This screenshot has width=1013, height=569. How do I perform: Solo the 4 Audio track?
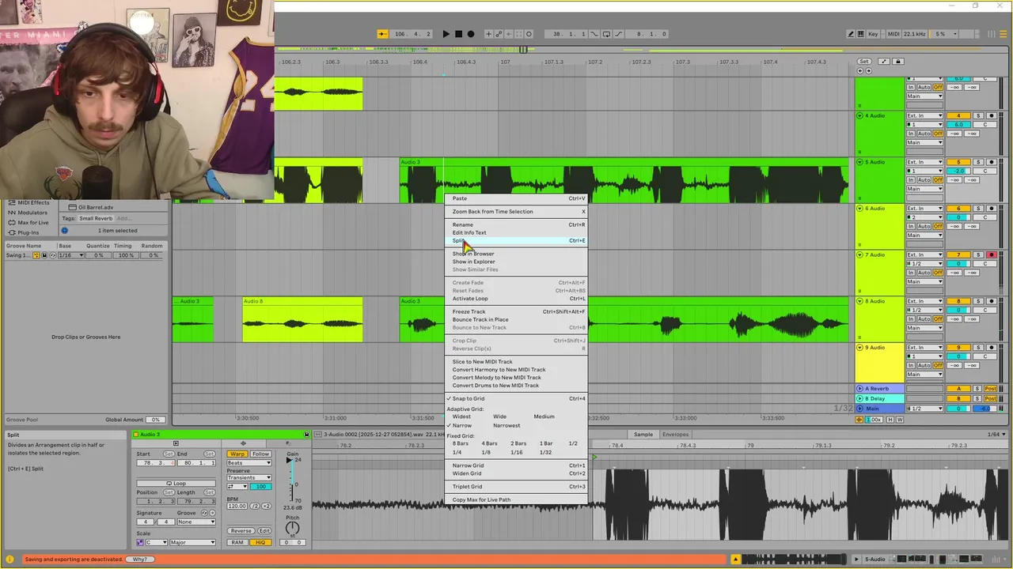(x=977, y=116)
